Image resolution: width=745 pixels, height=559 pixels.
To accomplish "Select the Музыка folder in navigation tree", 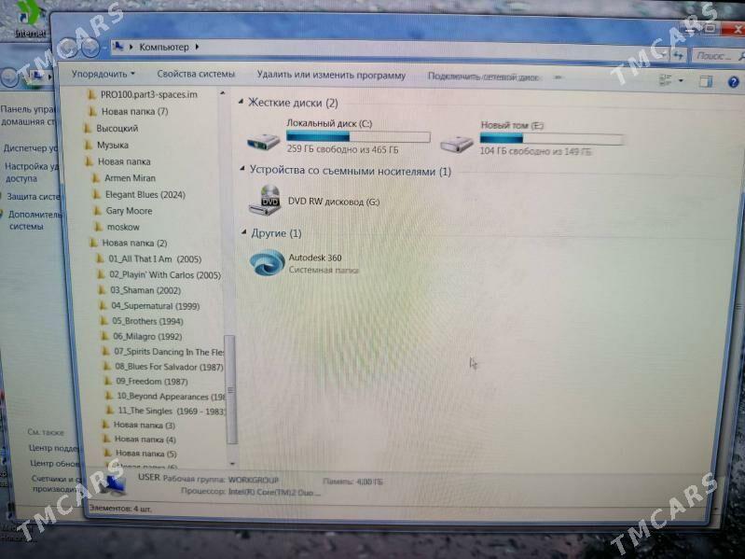I will (x=113, y=145).
